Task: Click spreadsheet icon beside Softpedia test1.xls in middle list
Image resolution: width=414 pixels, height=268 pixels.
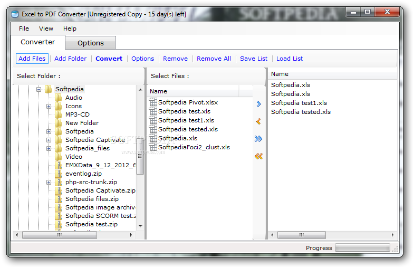Action: (x=153, y=120)
